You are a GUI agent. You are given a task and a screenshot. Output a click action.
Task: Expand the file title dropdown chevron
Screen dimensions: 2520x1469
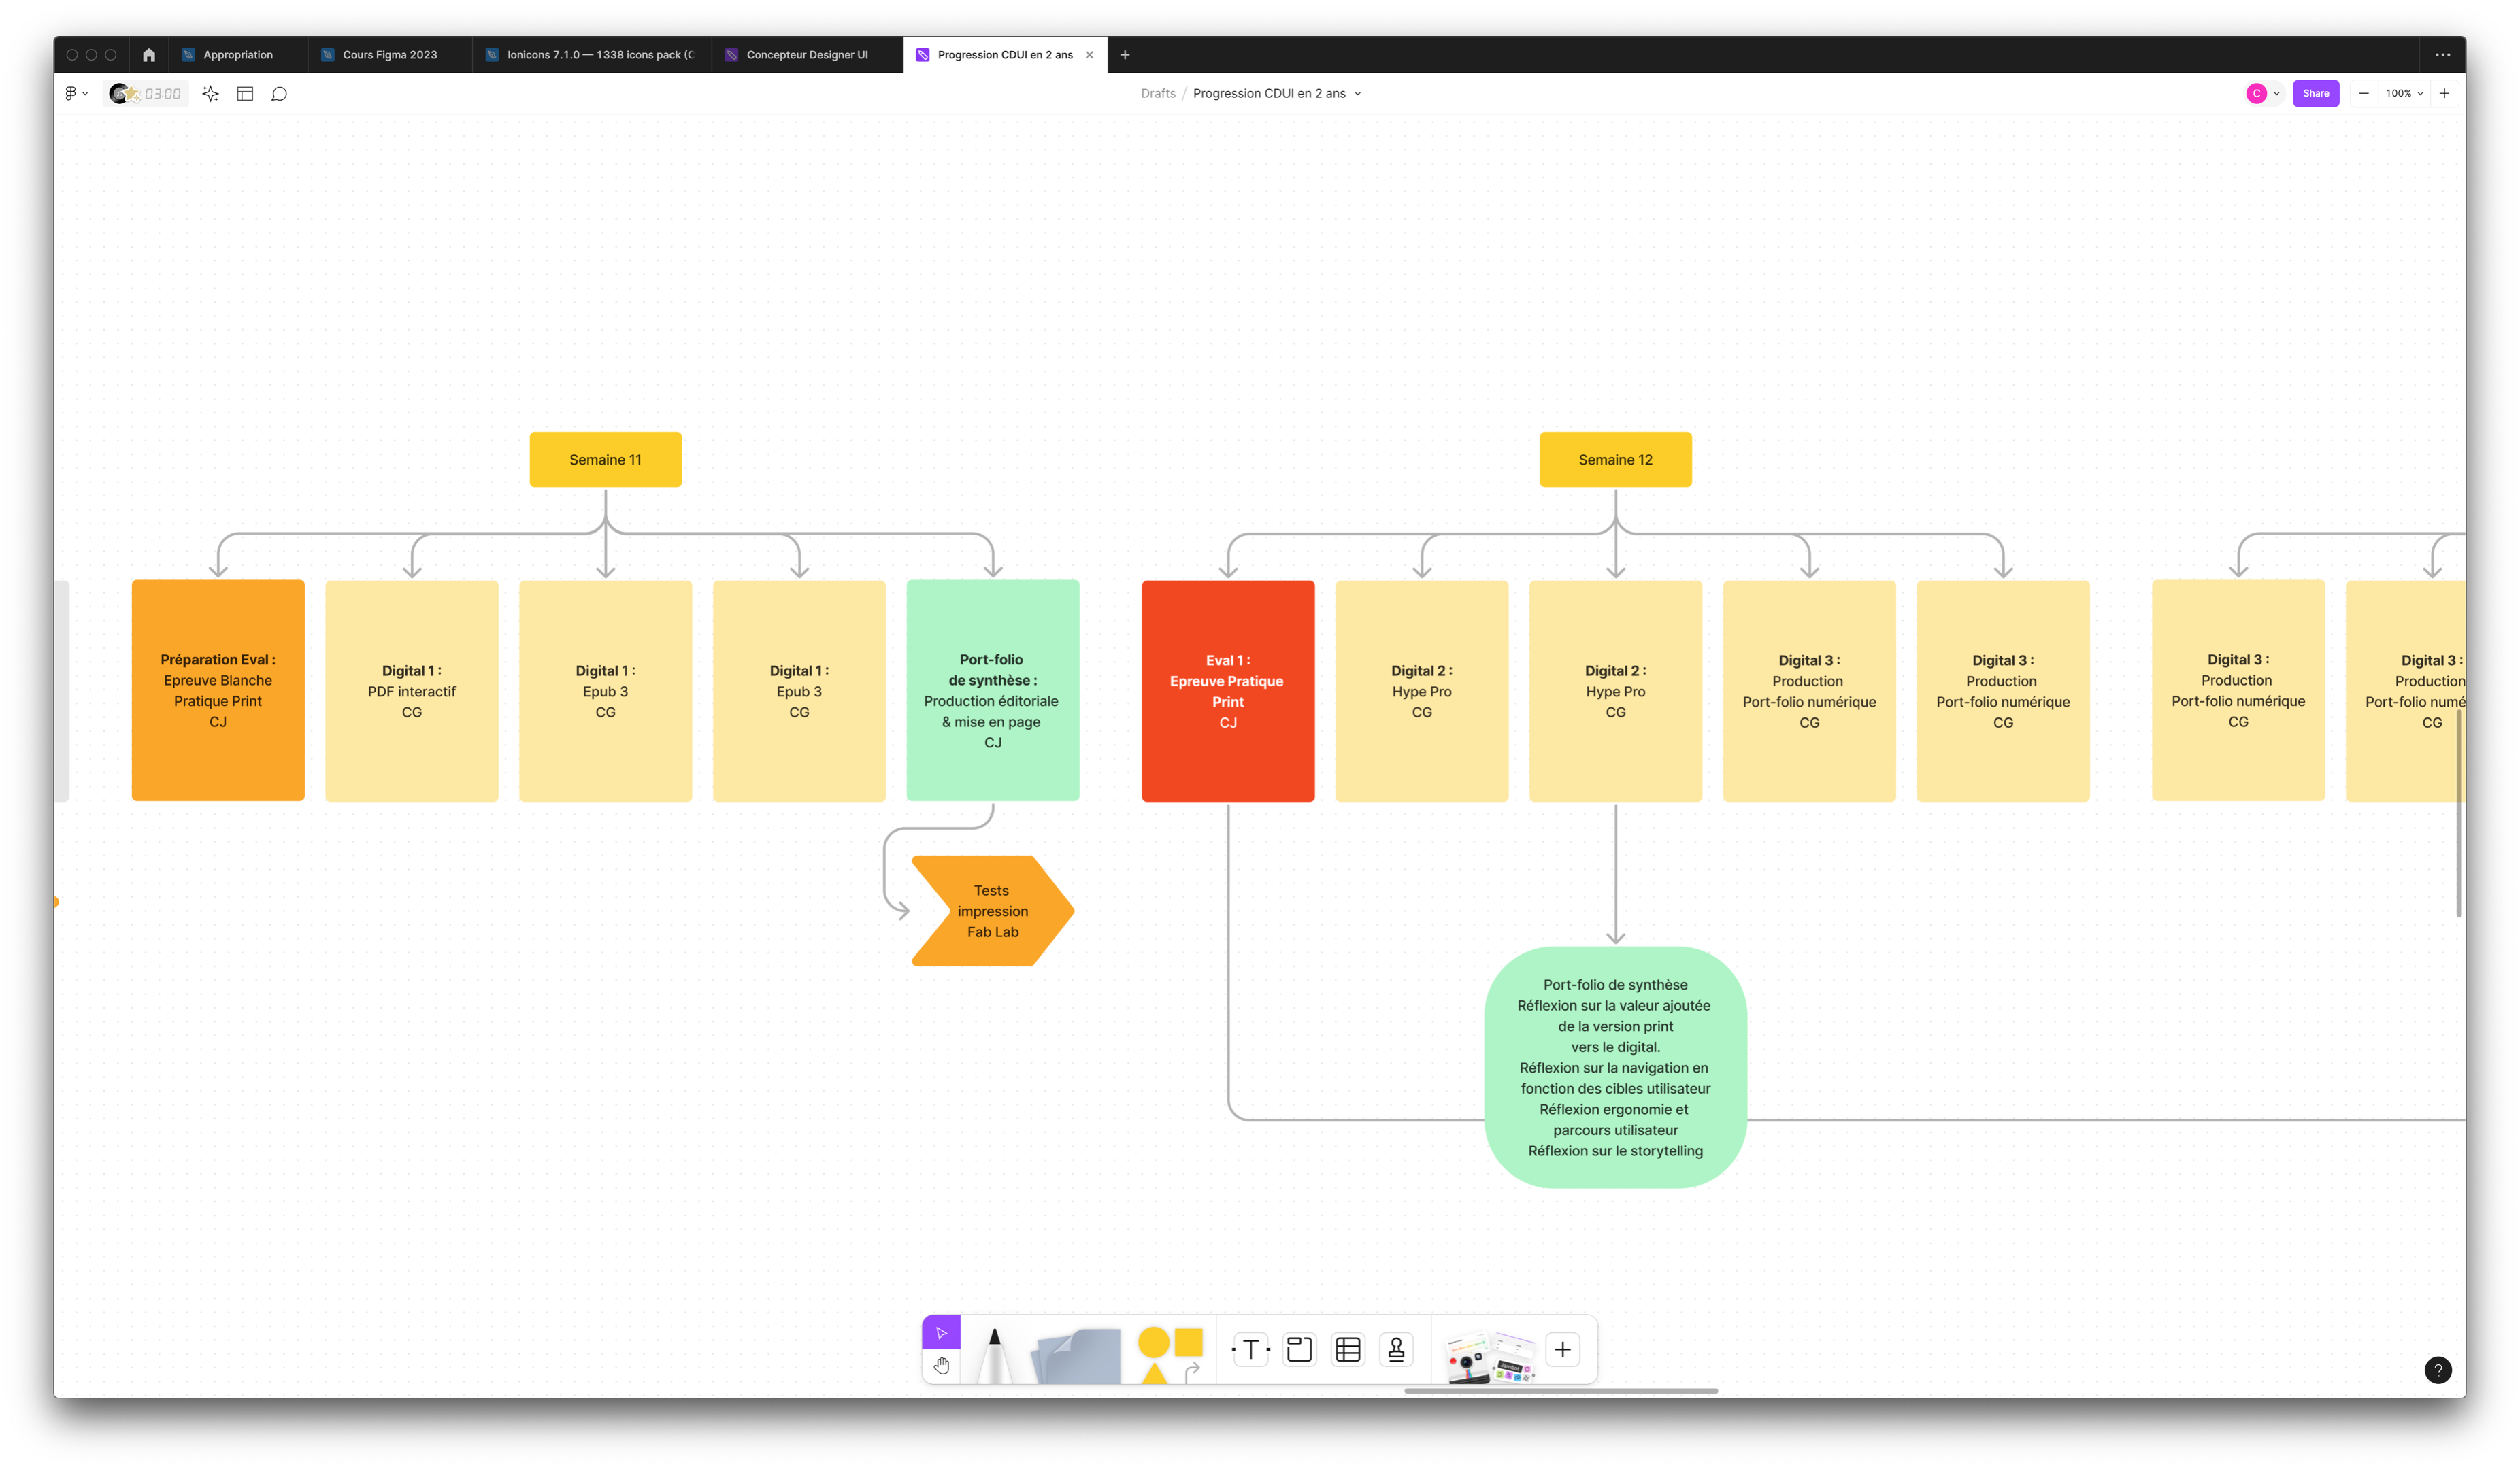coord(1357,94)
